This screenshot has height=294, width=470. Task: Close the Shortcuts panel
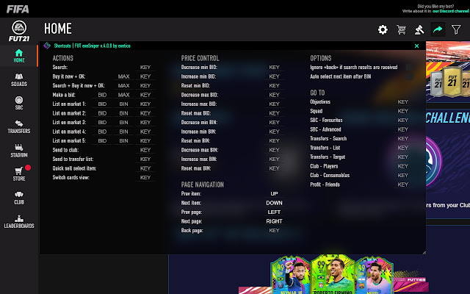pyautogui.click(x=416, y=46)
